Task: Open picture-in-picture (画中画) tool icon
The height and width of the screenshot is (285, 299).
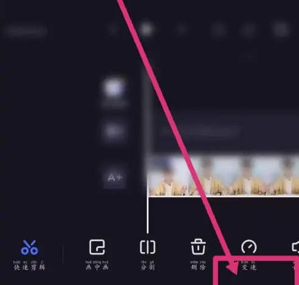Action: click(97, 247)
